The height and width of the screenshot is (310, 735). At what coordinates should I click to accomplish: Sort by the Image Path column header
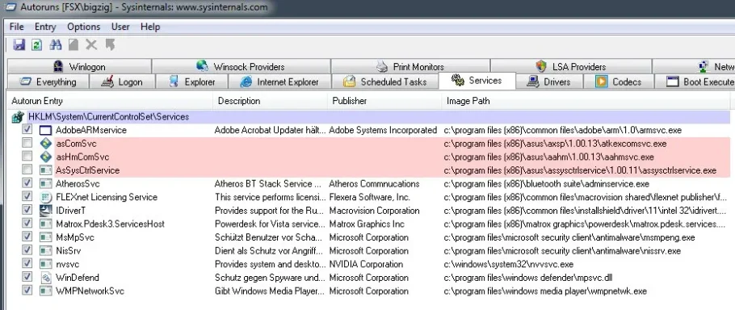586,101
